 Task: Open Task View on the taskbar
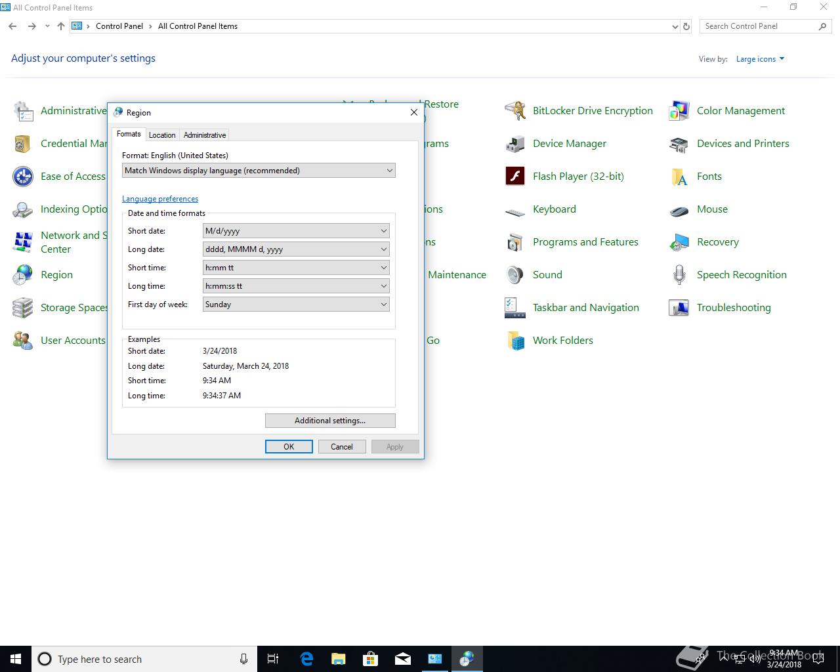273,659
